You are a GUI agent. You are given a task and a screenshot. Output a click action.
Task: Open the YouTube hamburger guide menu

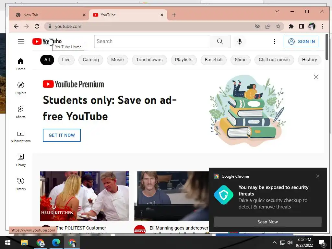coord(21,41)
